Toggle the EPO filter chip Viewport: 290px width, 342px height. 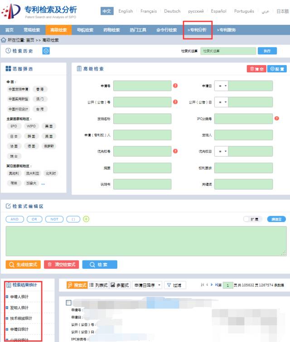click(x=14, y=126)
